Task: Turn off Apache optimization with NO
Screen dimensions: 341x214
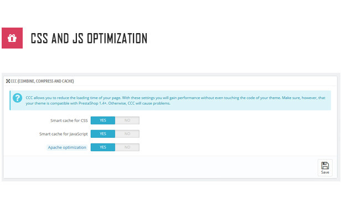Action: [x=127, y=147]
